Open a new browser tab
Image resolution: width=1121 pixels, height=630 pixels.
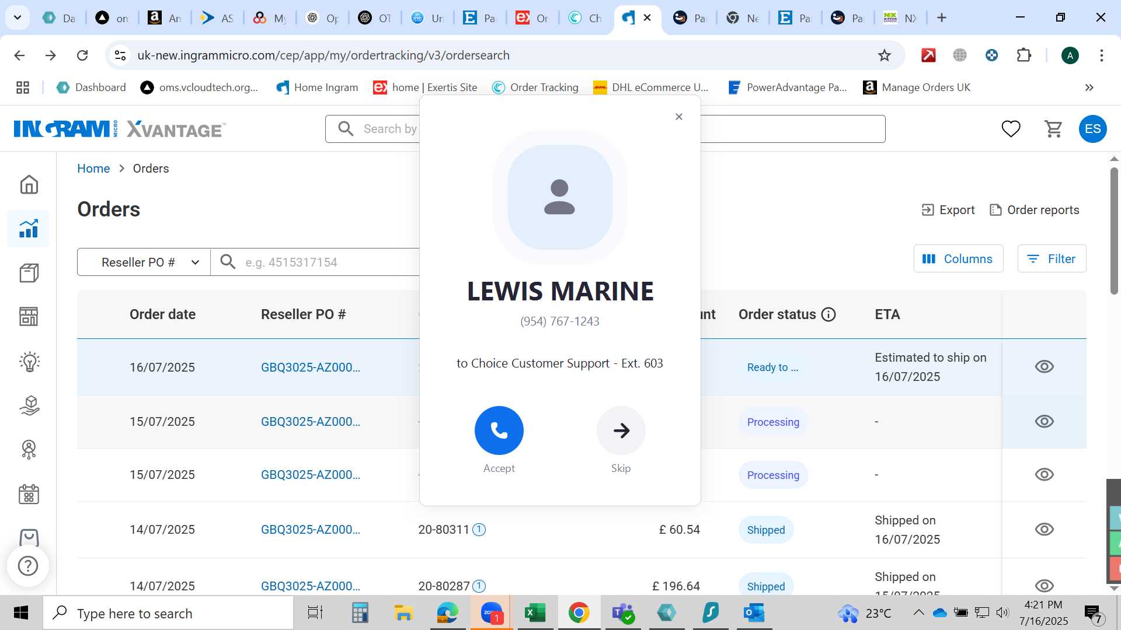[941, 17]
